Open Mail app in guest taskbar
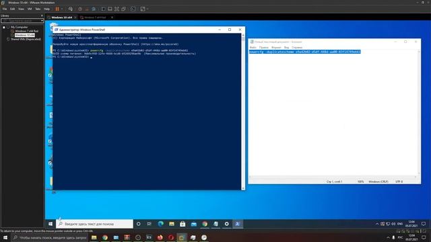The width and height of the screenshot is (431, 242). 194,224
